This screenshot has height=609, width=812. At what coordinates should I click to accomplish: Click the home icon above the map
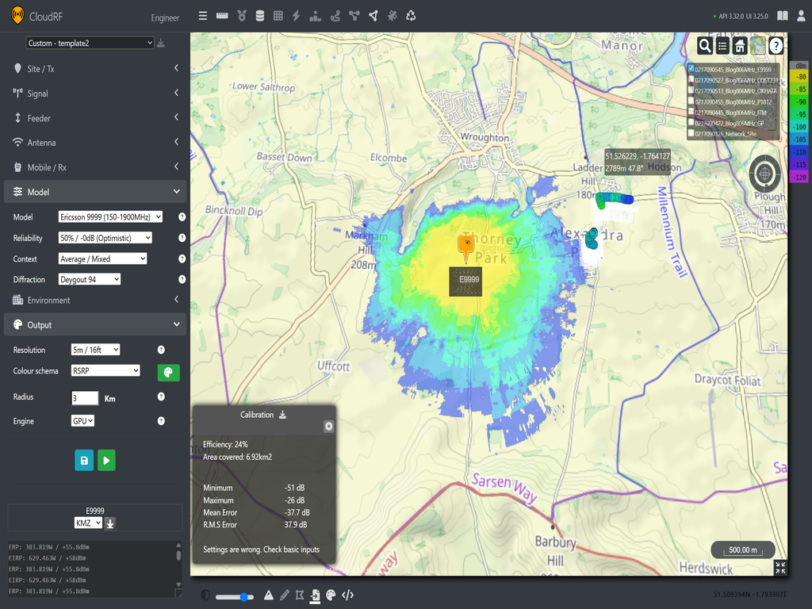point(739,46)
